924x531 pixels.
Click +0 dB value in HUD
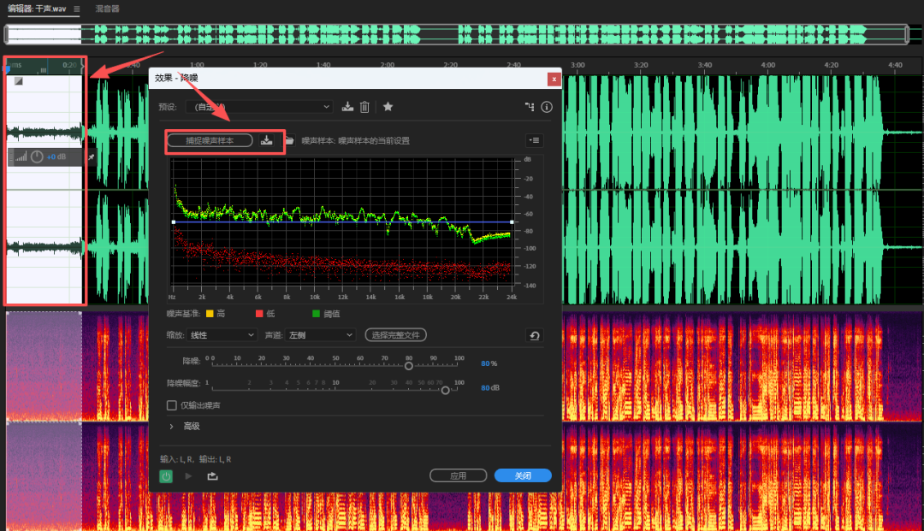[x=56, y=156]
